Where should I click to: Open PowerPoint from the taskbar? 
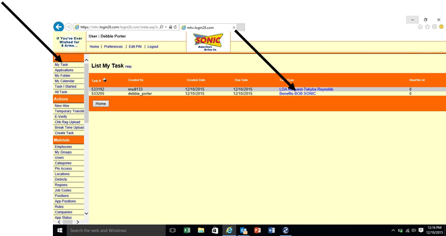(258, 230)
